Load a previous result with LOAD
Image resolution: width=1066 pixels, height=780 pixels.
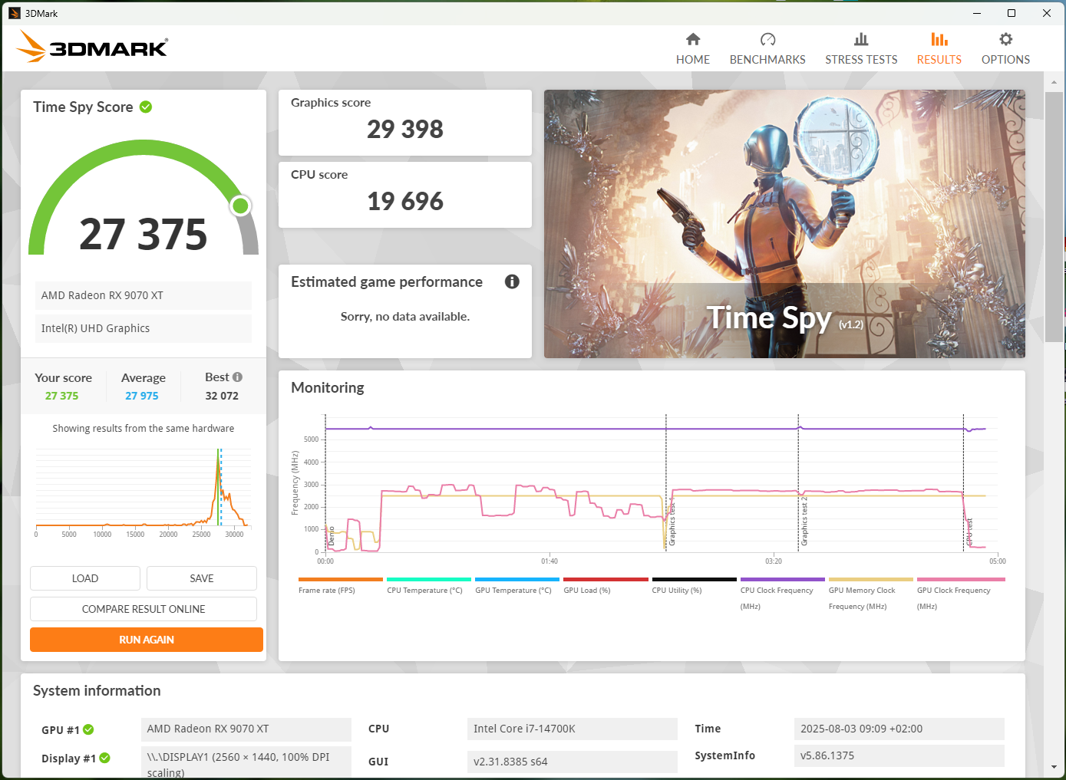pos(84,578)
